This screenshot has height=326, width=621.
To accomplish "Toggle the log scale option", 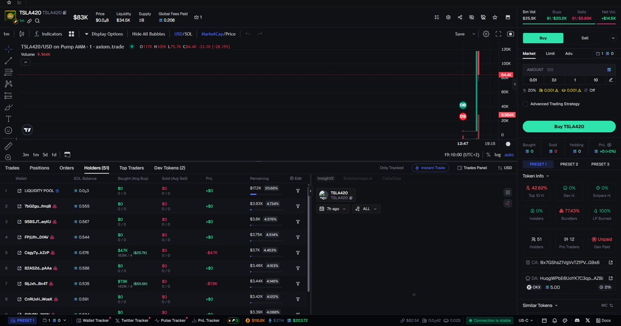I will (497, 154).
